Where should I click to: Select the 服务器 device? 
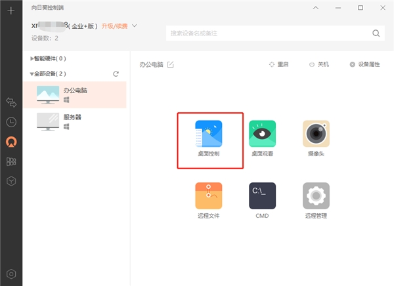(x=74, y=121)
